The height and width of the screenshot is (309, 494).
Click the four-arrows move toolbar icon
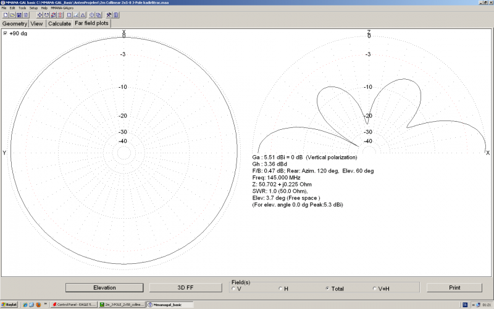40,15
